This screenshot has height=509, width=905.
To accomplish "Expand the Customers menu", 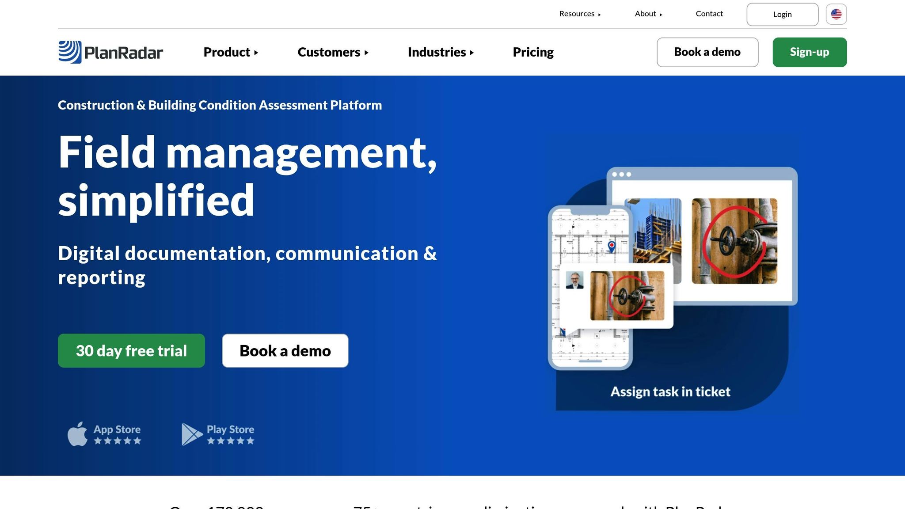I will coord(333,52).
